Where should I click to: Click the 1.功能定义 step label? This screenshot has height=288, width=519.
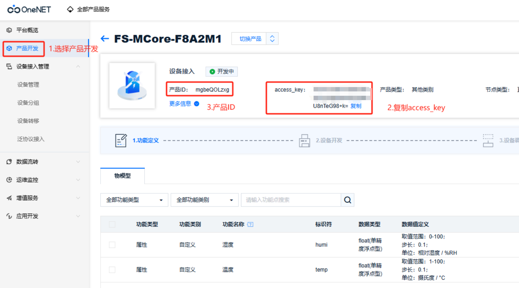coord(146,140)
